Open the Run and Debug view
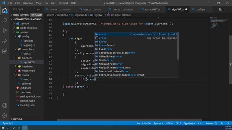232x130 pixels. (x=5, y=41)
